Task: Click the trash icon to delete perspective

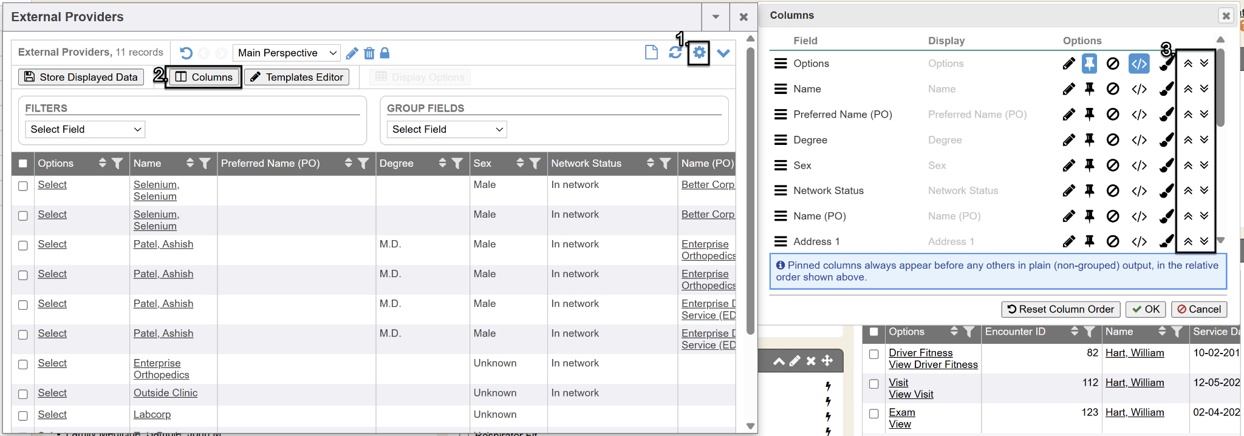Action: point(369,53)
